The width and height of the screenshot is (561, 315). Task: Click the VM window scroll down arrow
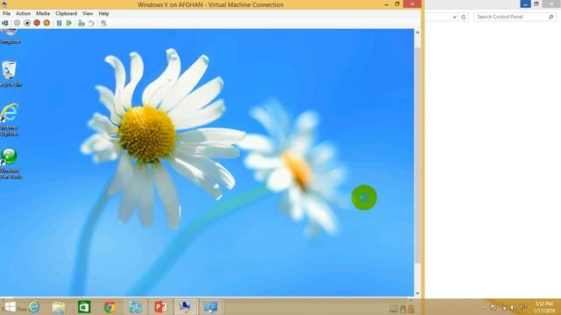click(x=417, y=293)
